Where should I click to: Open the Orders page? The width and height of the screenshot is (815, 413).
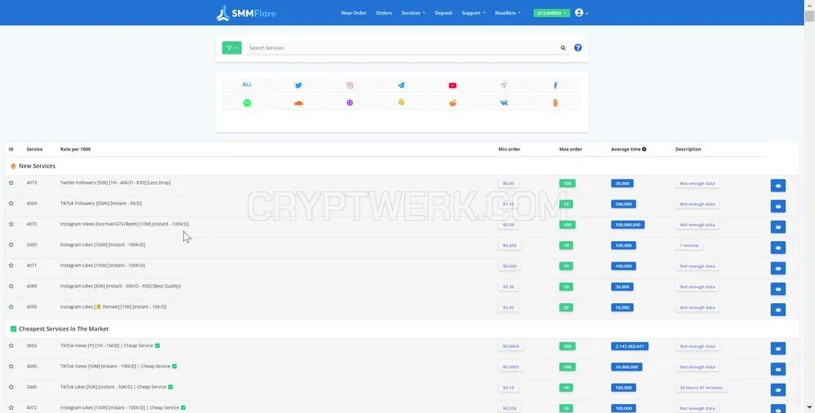(x=384, y=13)
